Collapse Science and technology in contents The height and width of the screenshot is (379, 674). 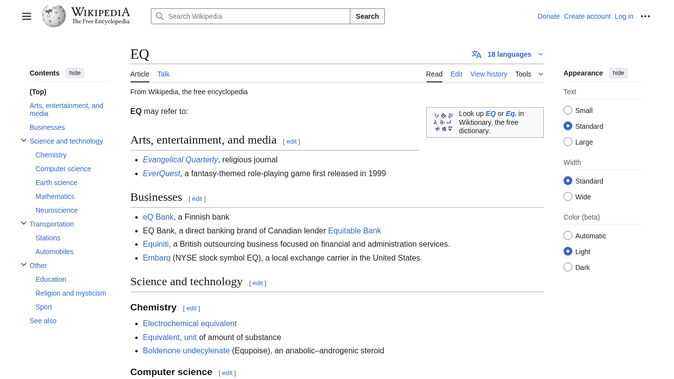tap(24, 141)
